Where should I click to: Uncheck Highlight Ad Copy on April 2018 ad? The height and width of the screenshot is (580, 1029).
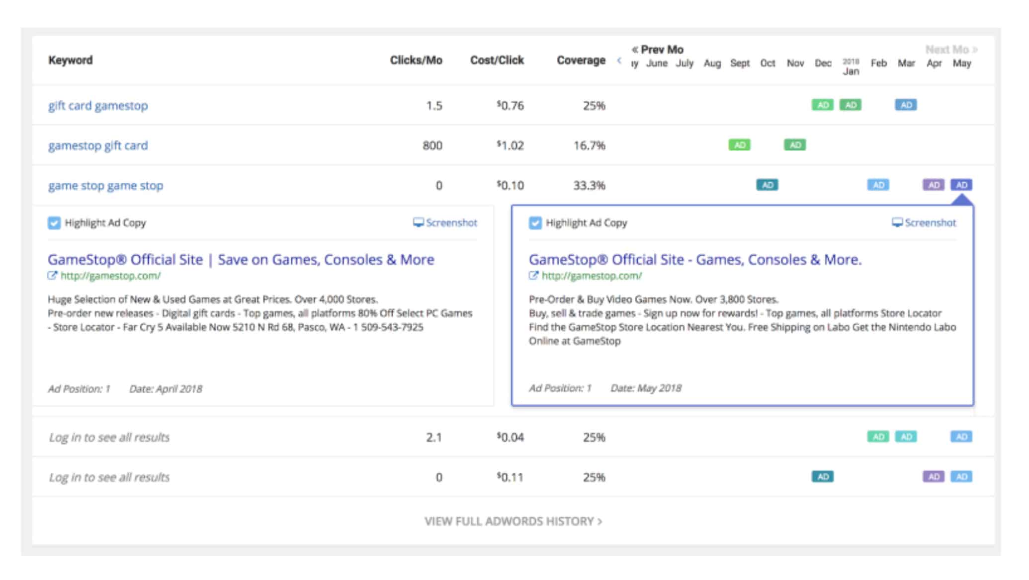click(54, 223)
